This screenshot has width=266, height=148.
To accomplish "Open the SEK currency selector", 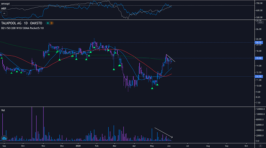I will pyautogui.click(x=260, y=22).
